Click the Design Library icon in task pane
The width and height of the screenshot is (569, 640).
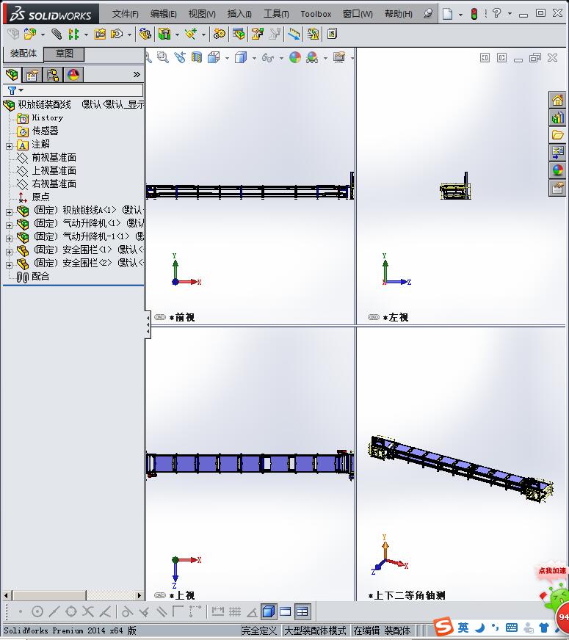[557, 118]
